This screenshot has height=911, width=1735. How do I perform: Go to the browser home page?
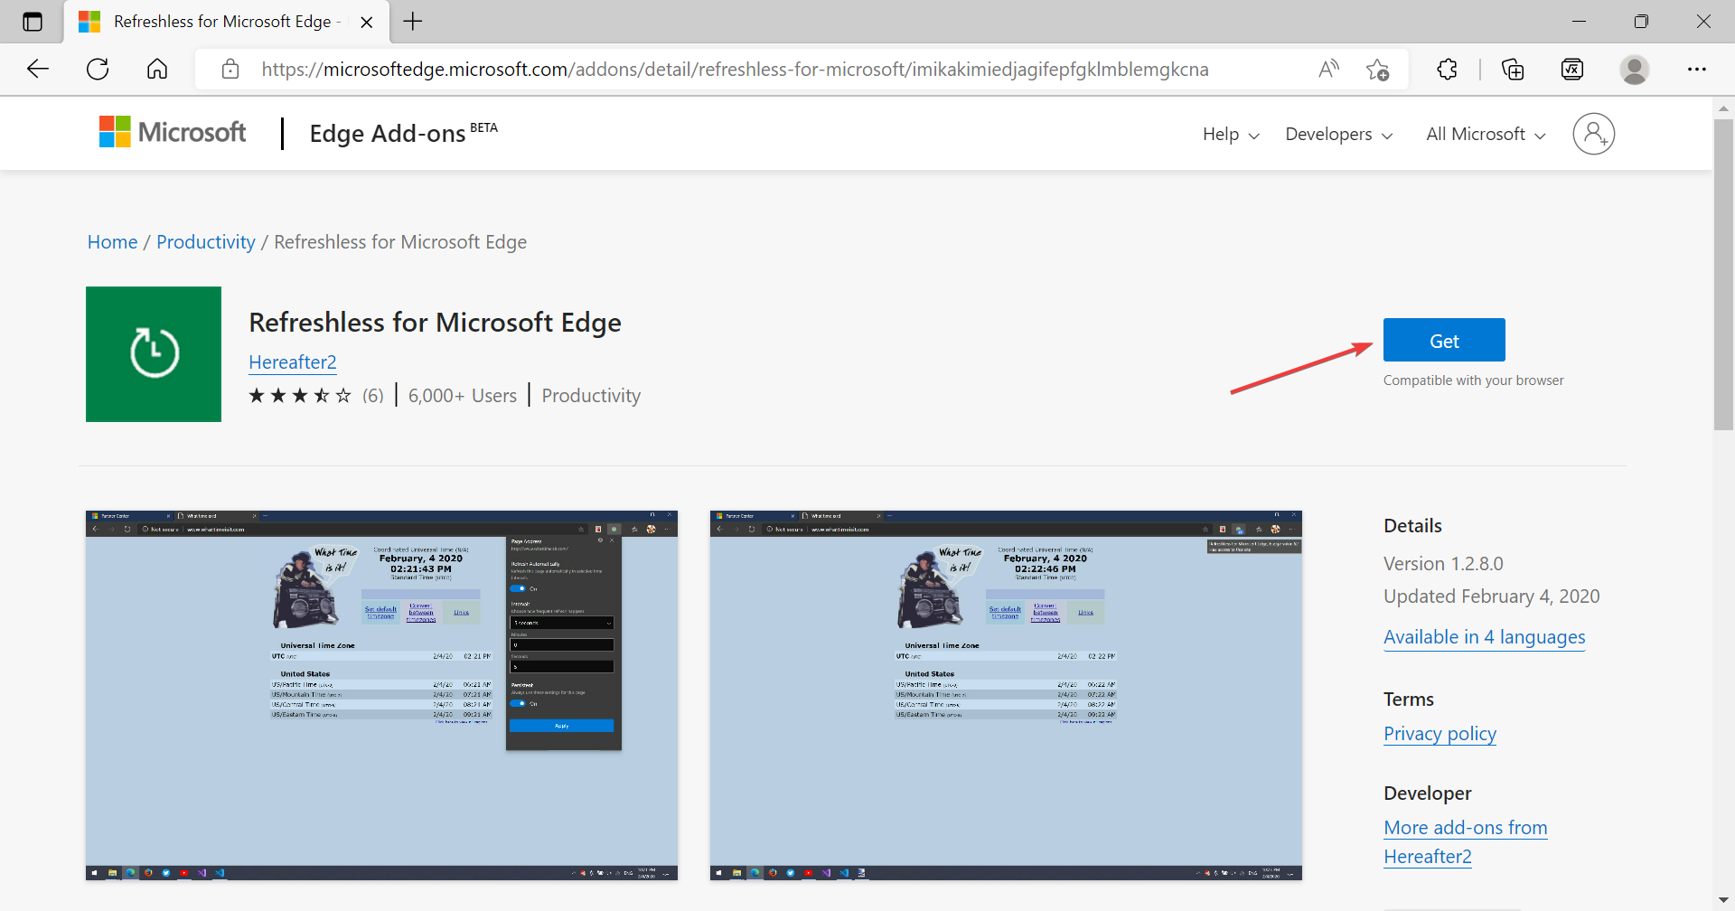click(157, 70)
